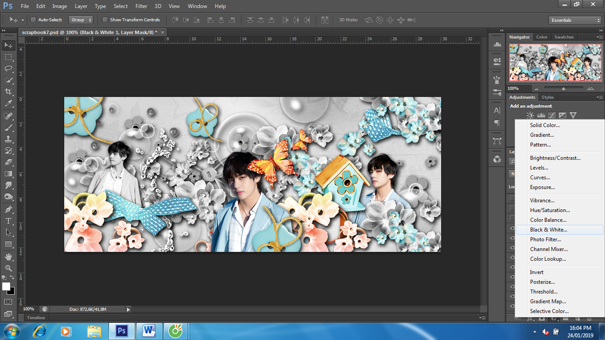Enable the Auto-Select checkbox
The width and height of the screenshot is (605, 340).
click(x=33, y=20)
